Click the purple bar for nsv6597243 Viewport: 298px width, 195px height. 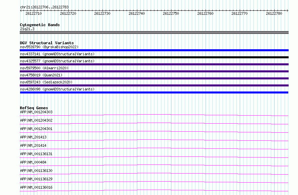pyautogui.click(x=154, y=85)
